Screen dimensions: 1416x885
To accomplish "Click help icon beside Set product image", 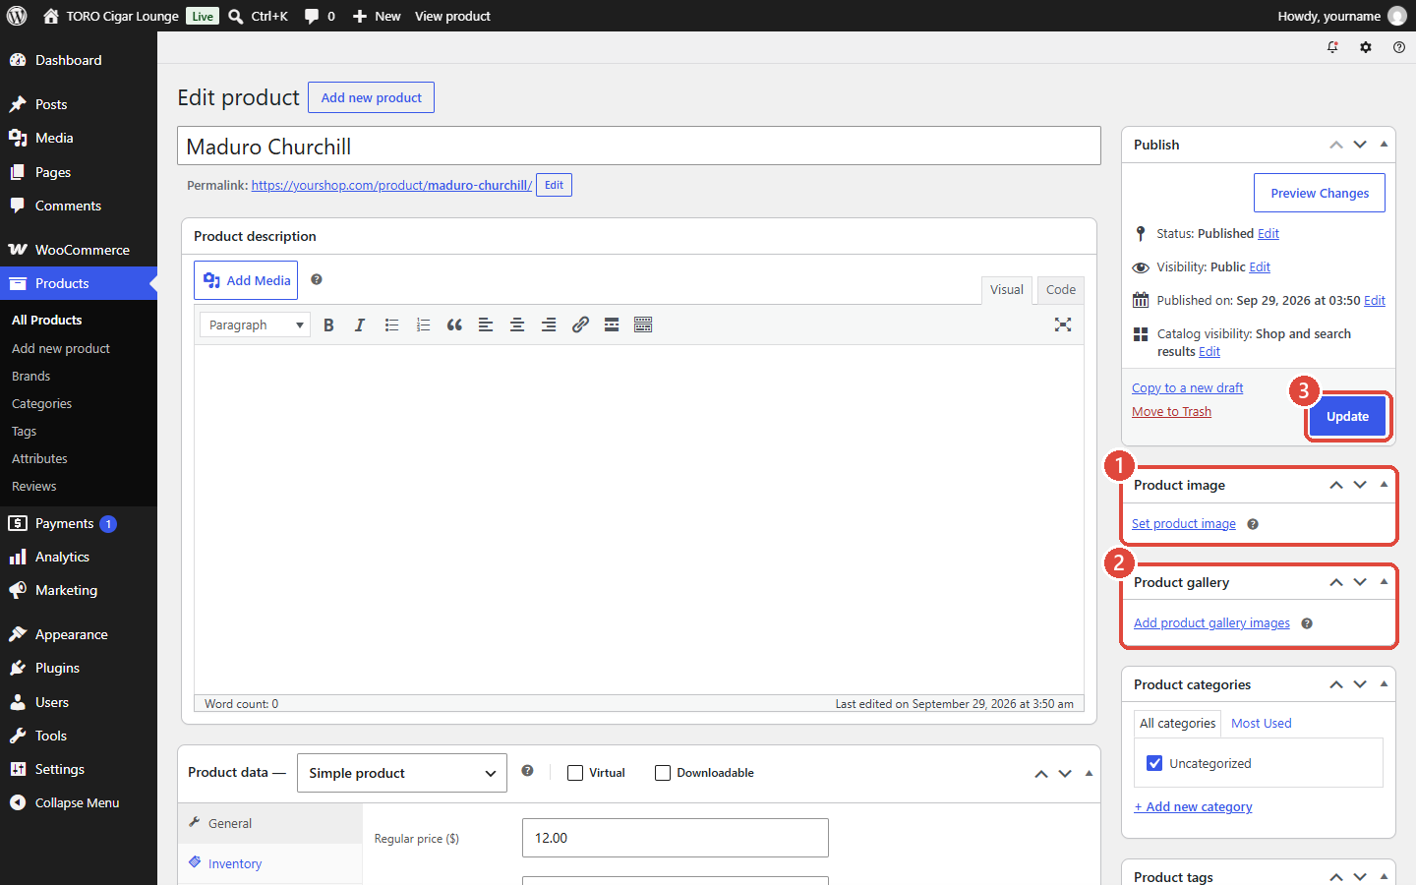I will tap(1253, 524).
